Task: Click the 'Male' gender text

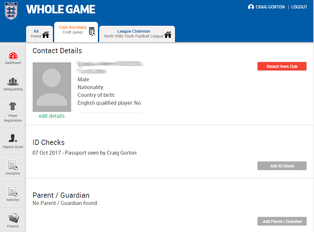Action: click(x=83, y=80)
